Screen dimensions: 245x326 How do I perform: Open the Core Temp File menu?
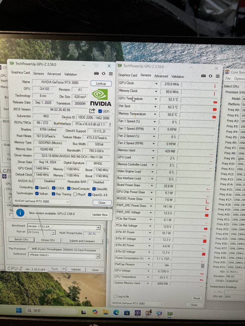(x=228, y=79)
